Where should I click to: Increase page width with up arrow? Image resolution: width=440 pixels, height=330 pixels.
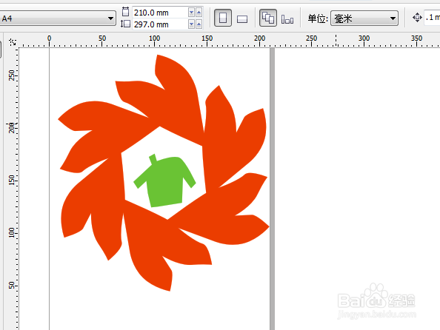point(199,13)
